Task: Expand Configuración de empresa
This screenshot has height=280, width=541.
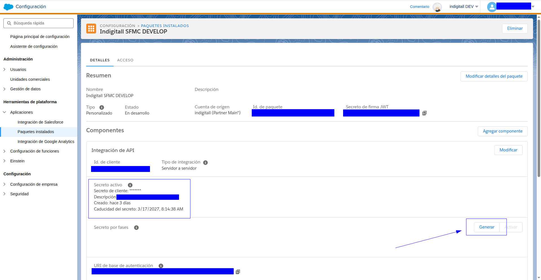Action: click(x=4, y=184)
